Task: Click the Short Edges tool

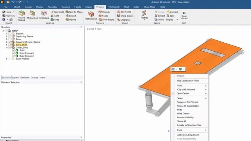Action: point(106,20)
